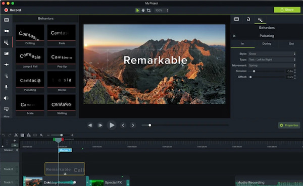Switch to the In tab

tap(242, 44)
